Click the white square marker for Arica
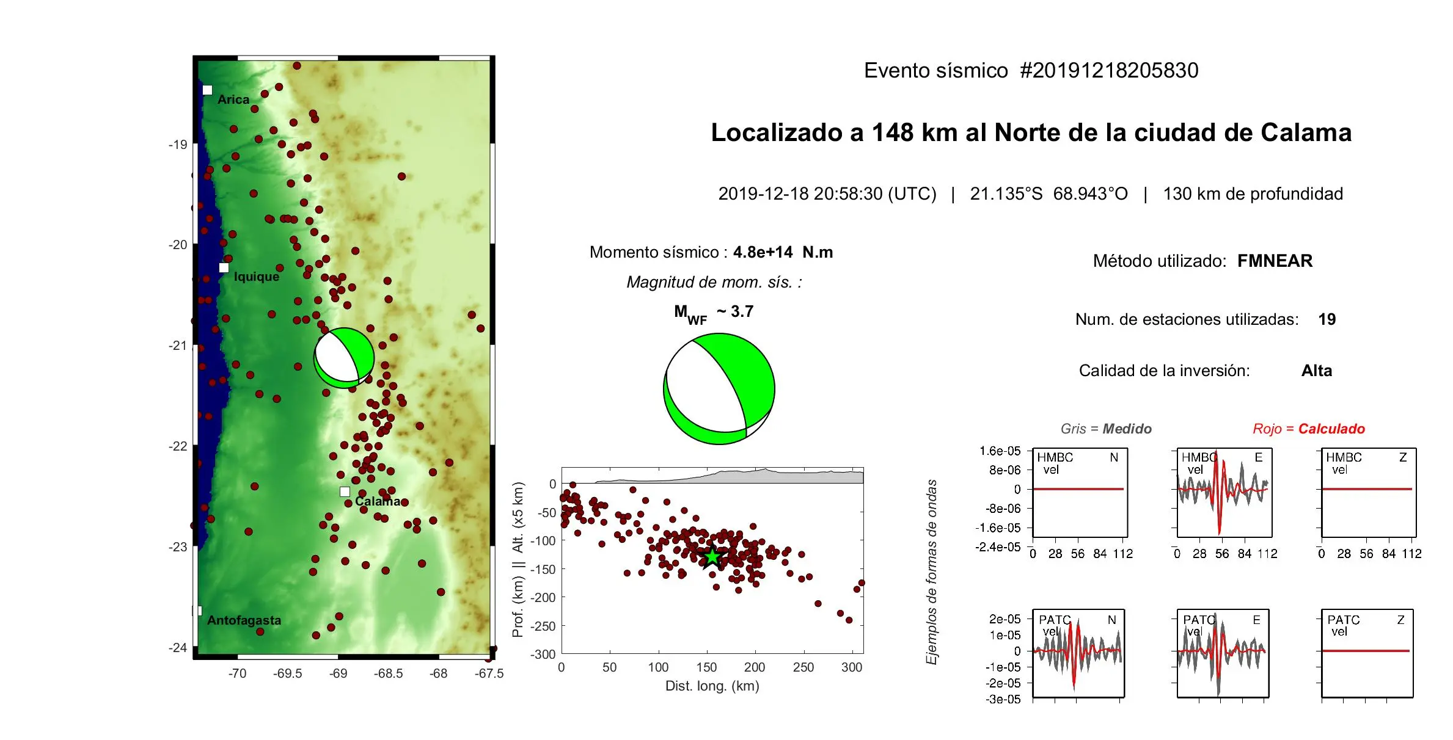The width and height of the screenshot is (1453, 740). click(208, 90)
